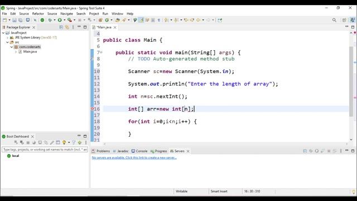Screen dimensions: 357x201
Task: Click the editor horizontal scrollbar
Action: [x=225, y=144]
